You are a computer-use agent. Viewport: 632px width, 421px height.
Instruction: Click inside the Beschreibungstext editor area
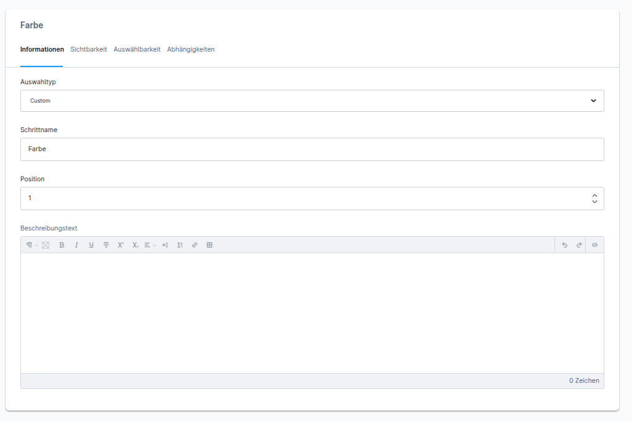coord(312,313)
